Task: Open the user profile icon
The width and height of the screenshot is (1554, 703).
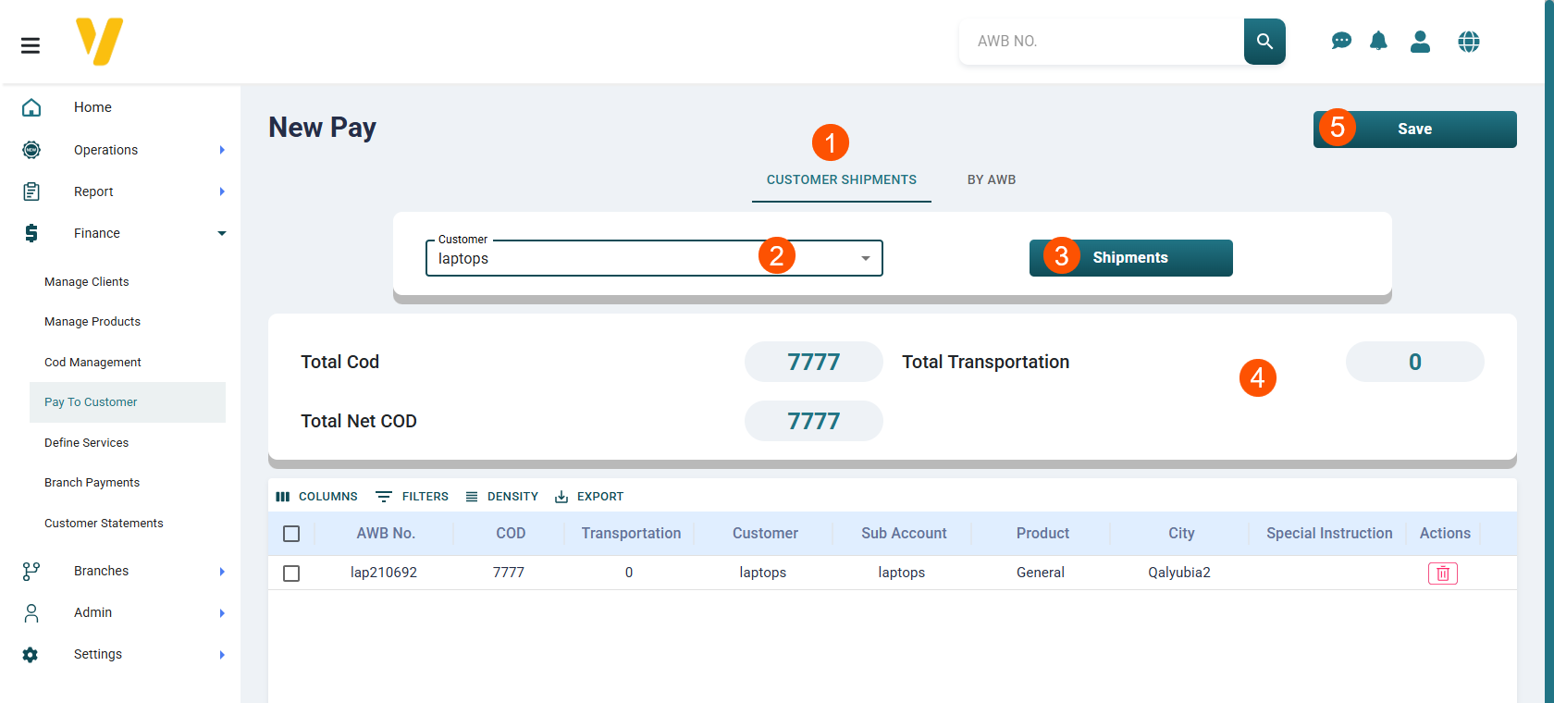Action: [x=1420, y=42]
